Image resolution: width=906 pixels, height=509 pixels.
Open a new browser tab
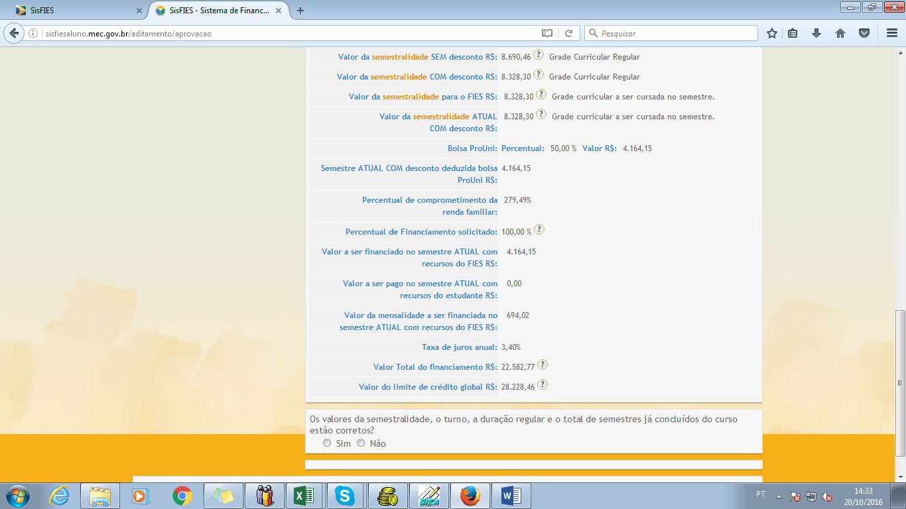(x=300, y=11)
